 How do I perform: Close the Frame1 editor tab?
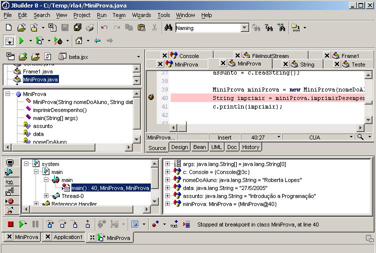tap(327, 55)
